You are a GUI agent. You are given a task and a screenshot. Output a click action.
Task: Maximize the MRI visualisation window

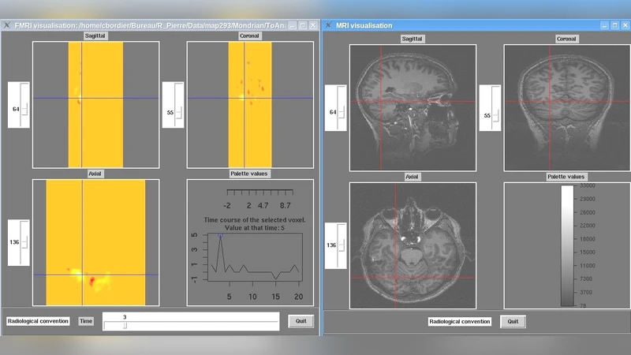[x=615, y=25]
